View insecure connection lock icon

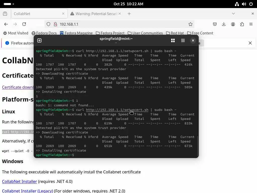(55, 24)
